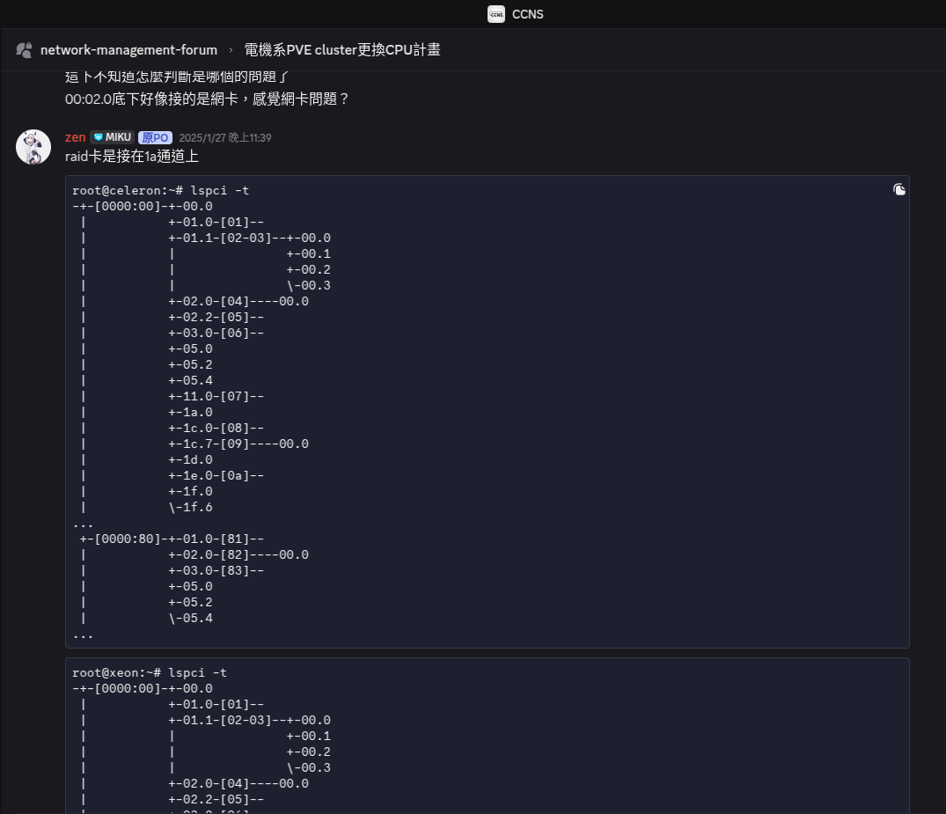Click the root@xeon lspci command line
Viewport: 946px width, 814px height.
(153, 672)
